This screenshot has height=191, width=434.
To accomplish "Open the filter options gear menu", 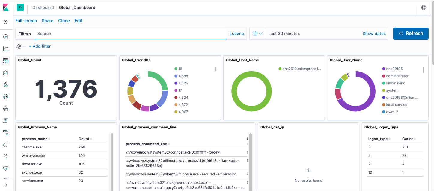I will coord(19,46).
